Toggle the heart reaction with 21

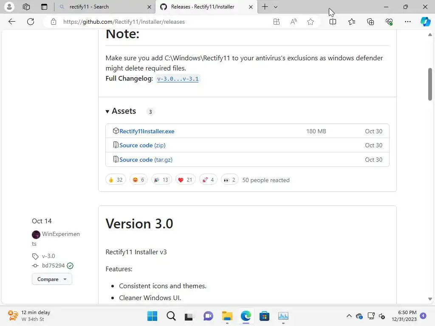pyautogui.click(x=185, y=180)
